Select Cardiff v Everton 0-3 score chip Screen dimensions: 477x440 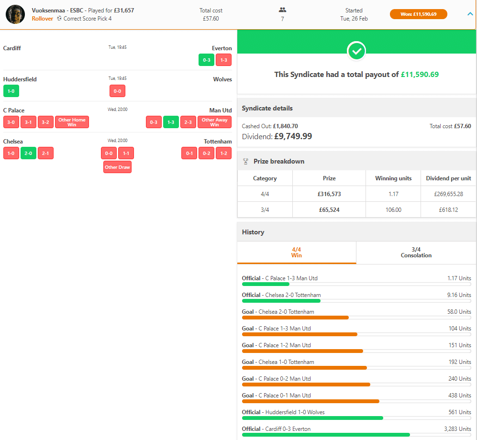(x=206, y=60)
